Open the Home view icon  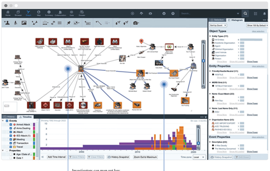8,13
